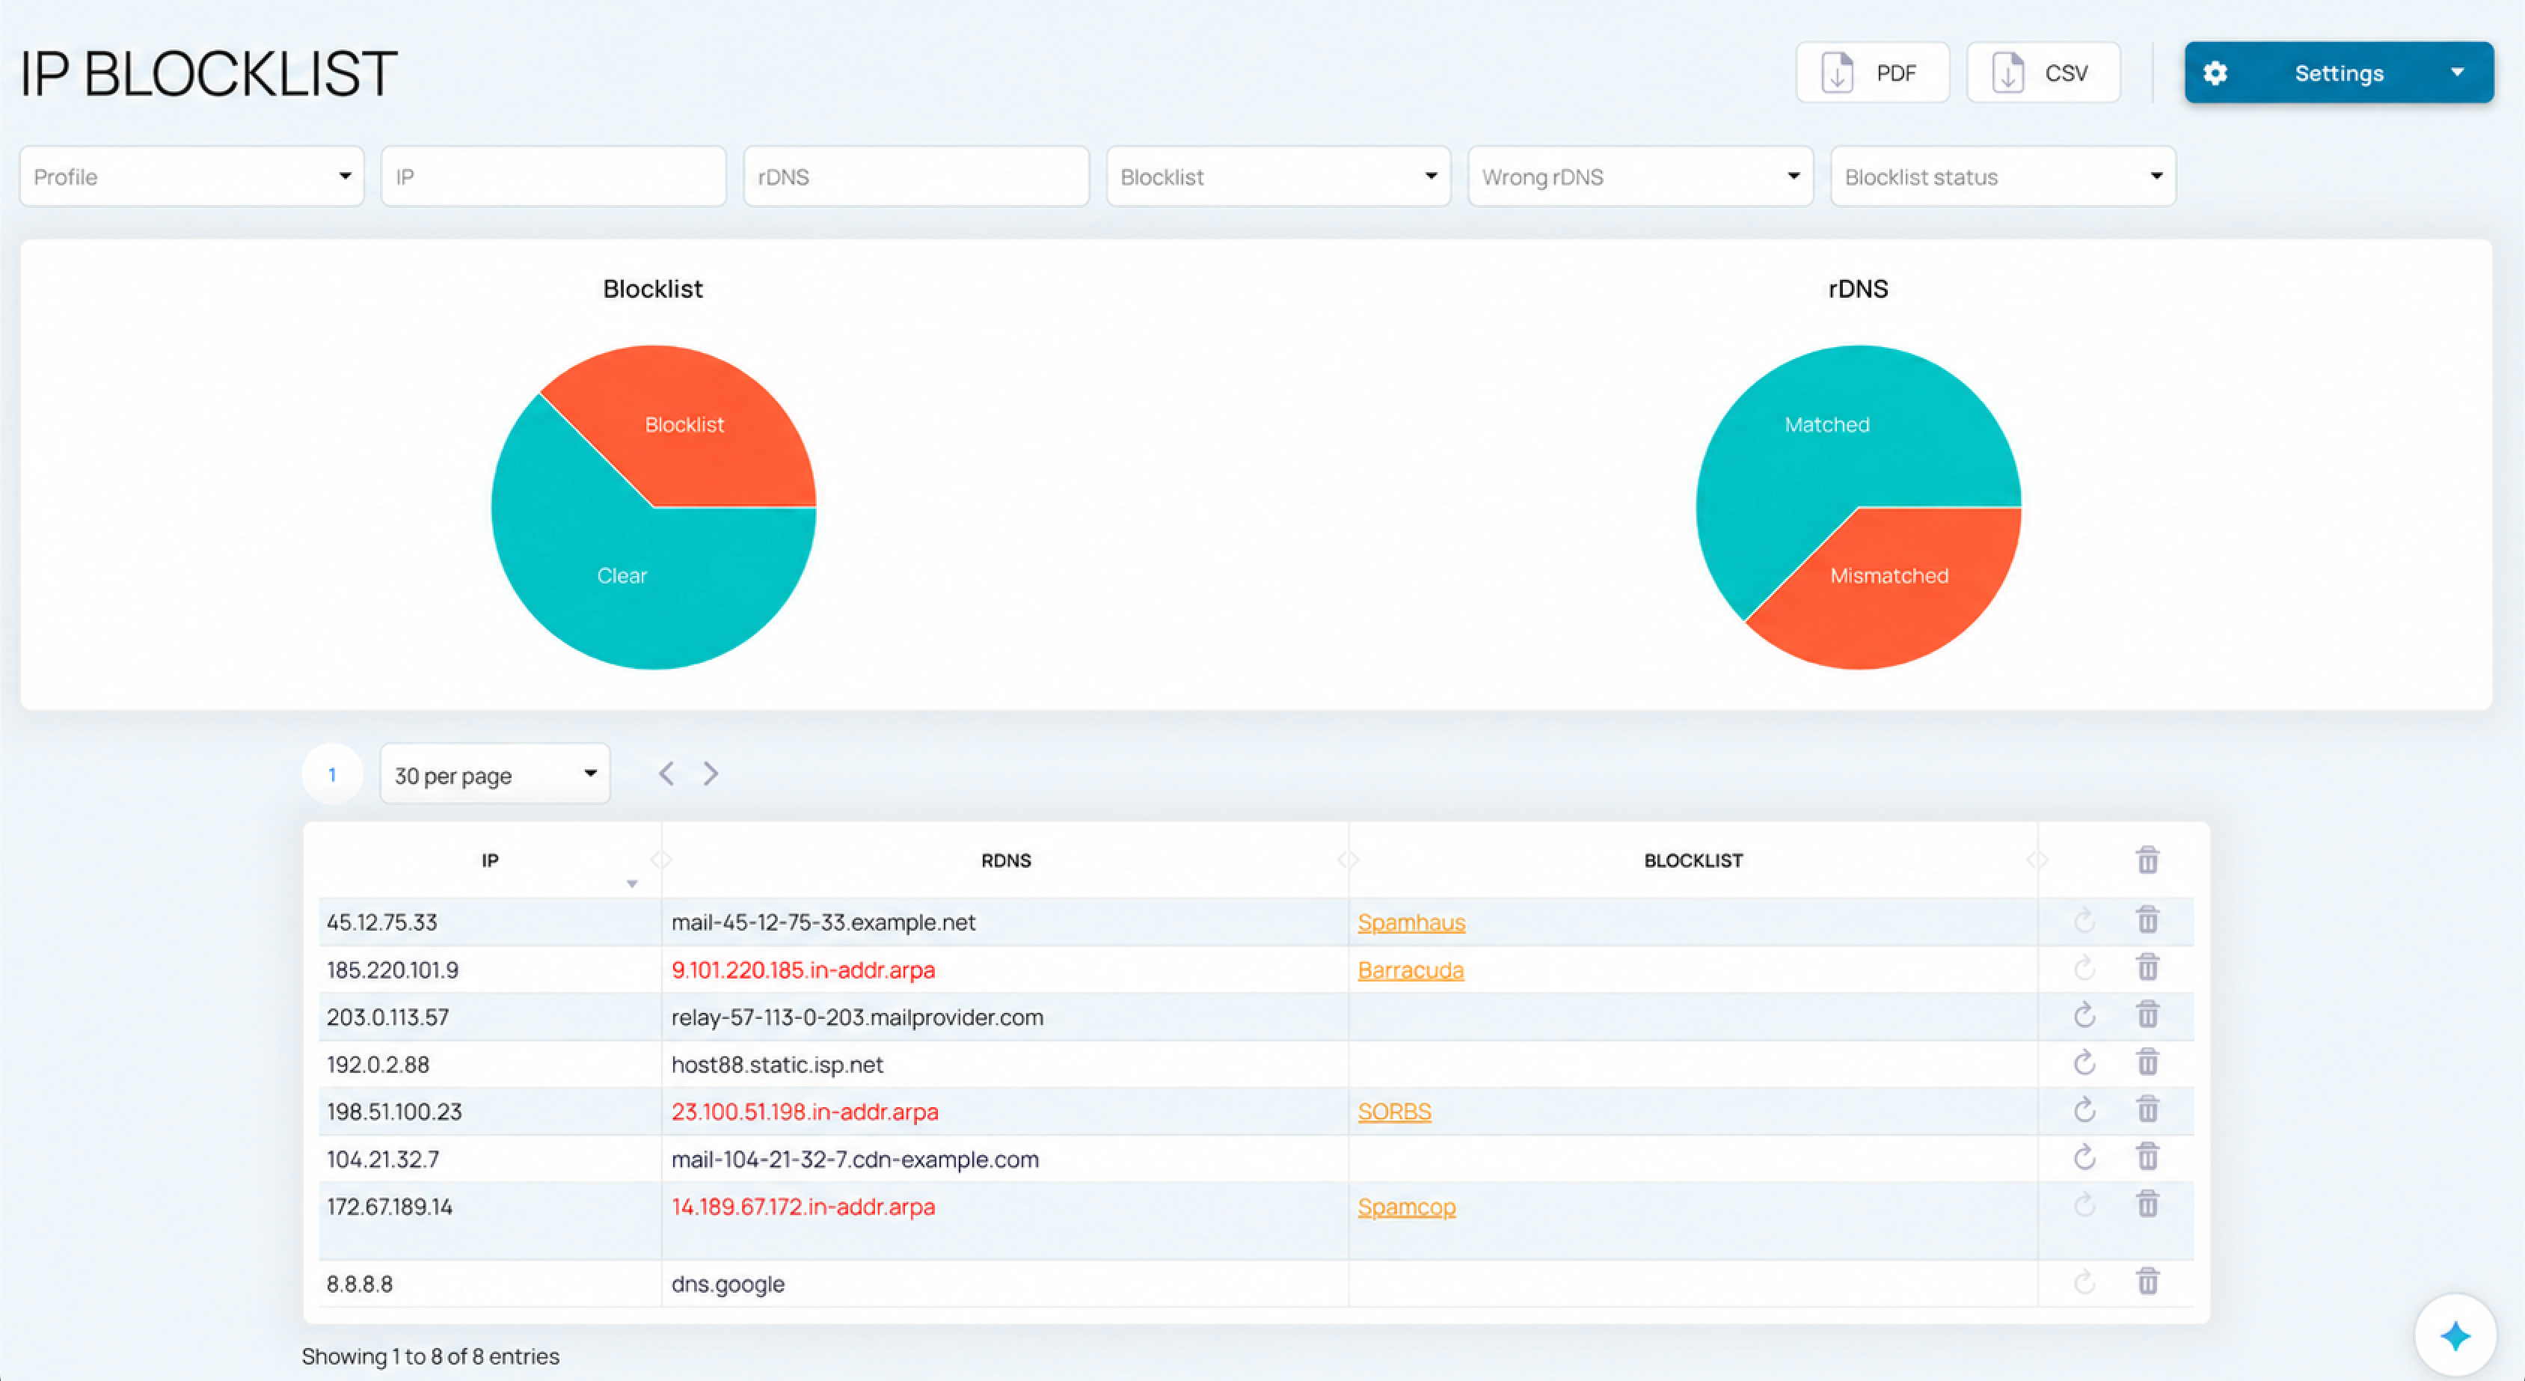Open the Spamhaus blocklist link
The image size is (2525, 1381).
1411,922
